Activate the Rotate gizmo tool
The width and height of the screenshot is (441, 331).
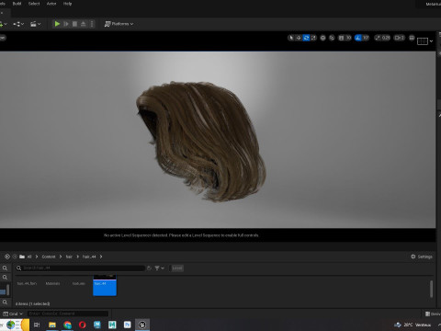point(306,38)
